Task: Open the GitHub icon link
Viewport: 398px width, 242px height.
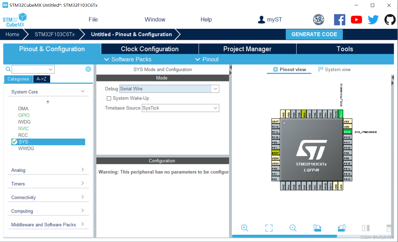Action: coord(390,20)
